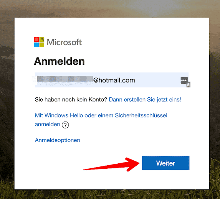Click the @hotmail.com text in the field

(x=114, y=80)
